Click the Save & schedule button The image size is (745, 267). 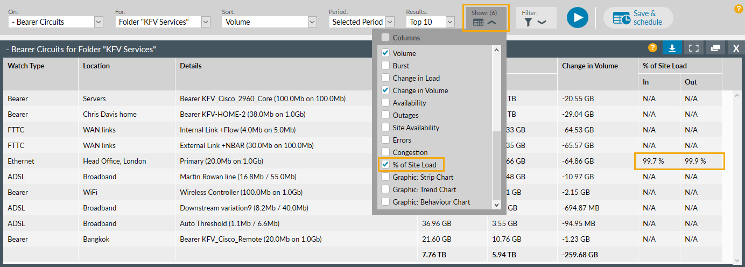coord(638,18)
